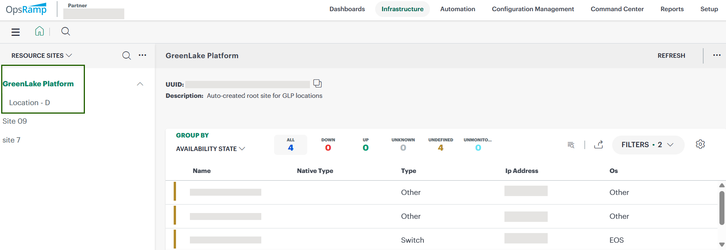Open the Setup menu
The image size is (726, 250).
[709, 9]
